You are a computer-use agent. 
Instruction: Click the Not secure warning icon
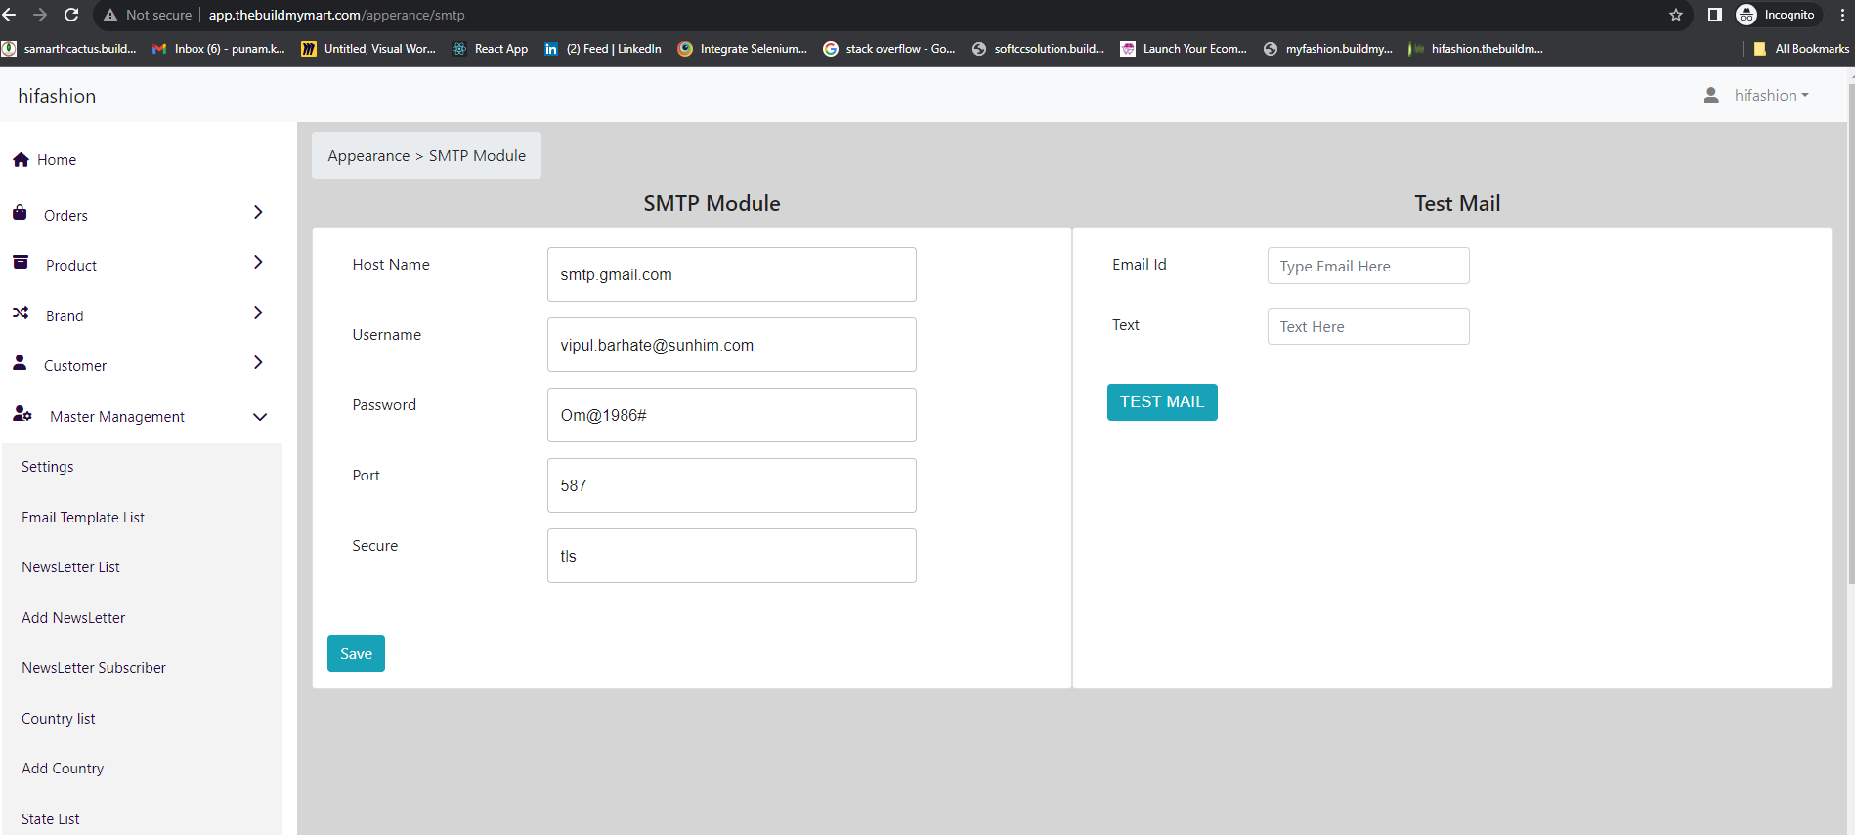coord(110,15)
